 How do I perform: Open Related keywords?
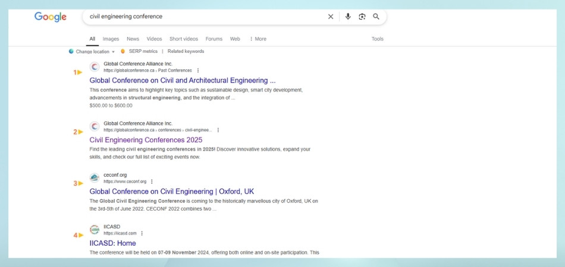coord(186,52)
